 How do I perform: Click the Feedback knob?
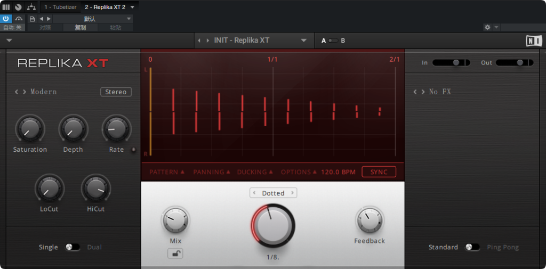tap(370, 221)
